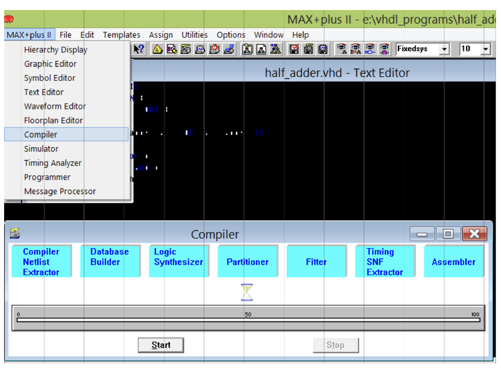Open the Fixedsys font dropdown
Image resolution: width=501 pixels, height=369 pixels.
[445, 49]
